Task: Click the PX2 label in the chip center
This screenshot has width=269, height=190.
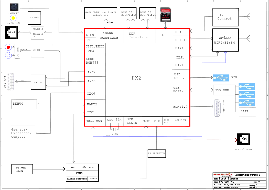Action: coord(137,78)
